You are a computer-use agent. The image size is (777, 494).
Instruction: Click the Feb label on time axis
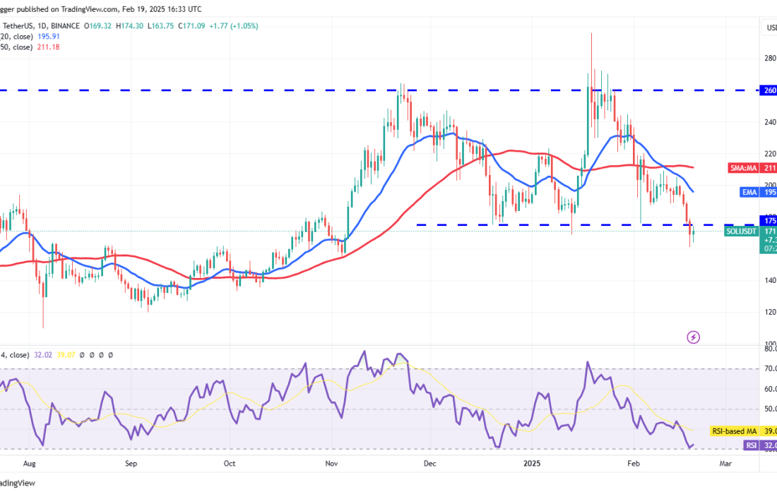pyautogui.click(x=633, y=464)
